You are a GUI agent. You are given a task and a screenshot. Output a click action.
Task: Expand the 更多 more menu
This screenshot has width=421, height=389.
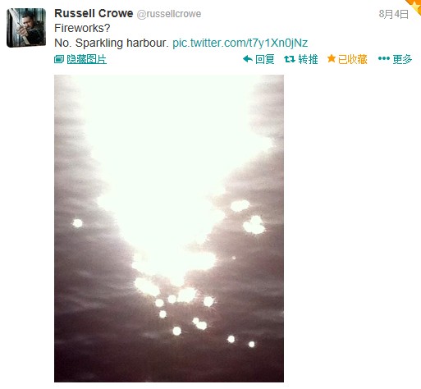(402, 59)
